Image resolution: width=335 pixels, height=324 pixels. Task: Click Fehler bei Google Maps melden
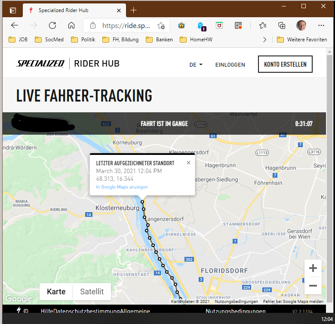tap(293, 301)
